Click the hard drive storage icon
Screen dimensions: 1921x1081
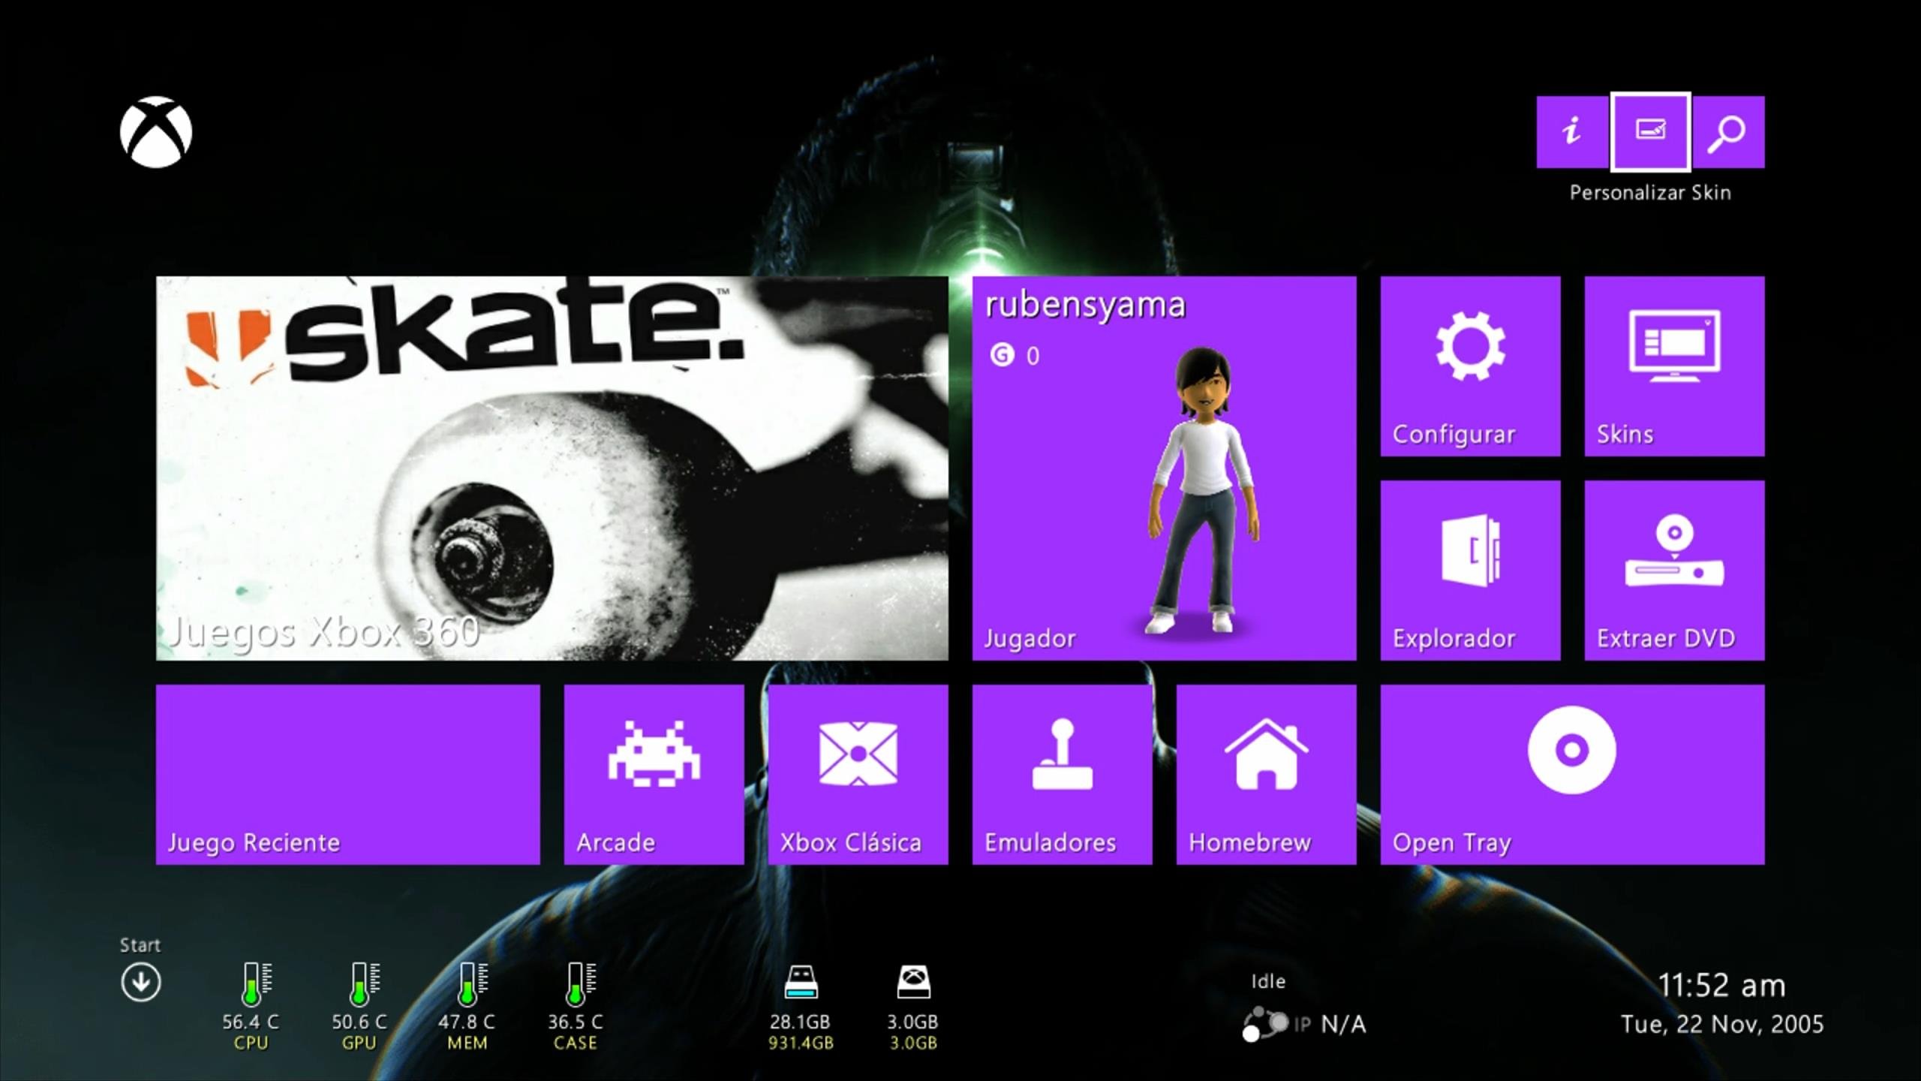(x=801, y=982)
